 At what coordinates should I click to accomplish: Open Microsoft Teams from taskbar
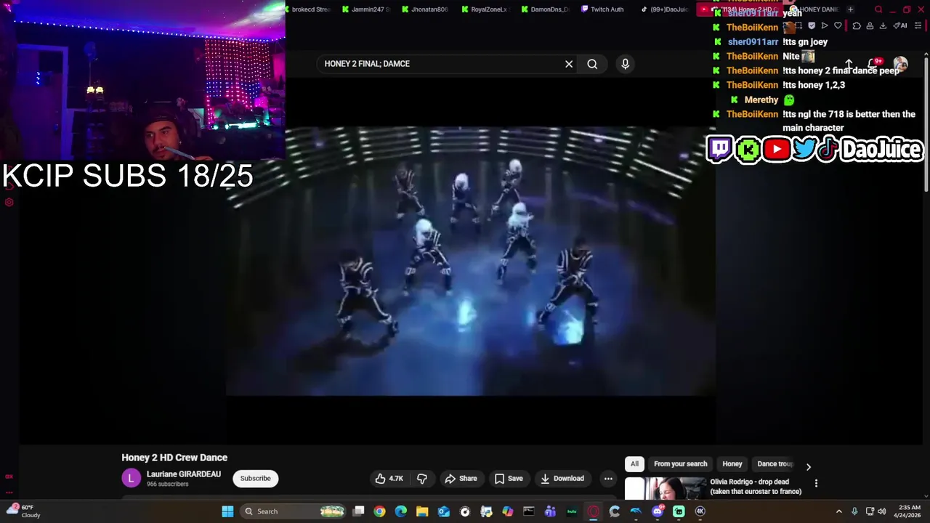550,511
